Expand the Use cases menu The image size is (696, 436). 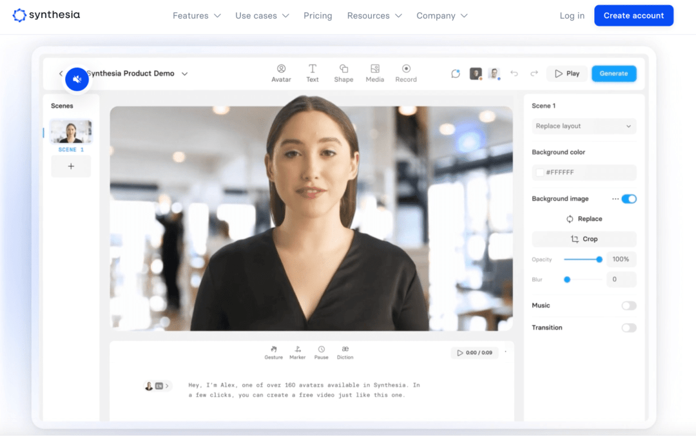click(262, 15)
